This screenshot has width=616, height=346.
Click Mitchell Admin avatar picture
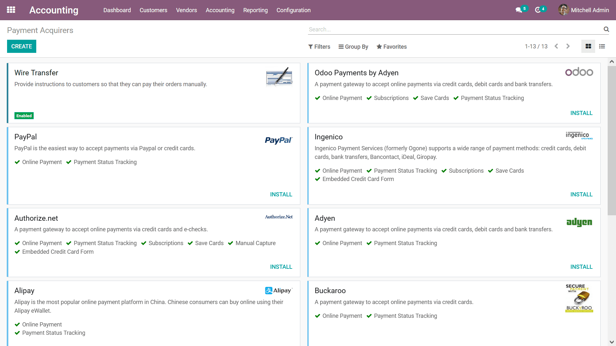[563, 10]
